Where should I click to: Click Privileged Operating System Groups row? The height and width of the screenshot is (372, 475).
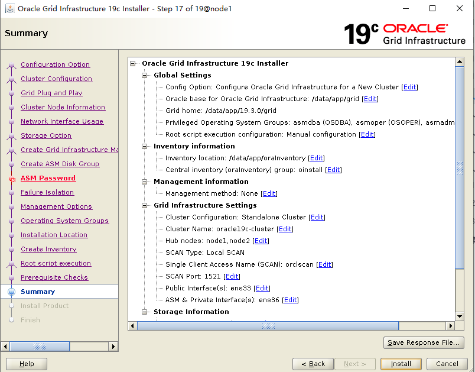coord(310,122)
